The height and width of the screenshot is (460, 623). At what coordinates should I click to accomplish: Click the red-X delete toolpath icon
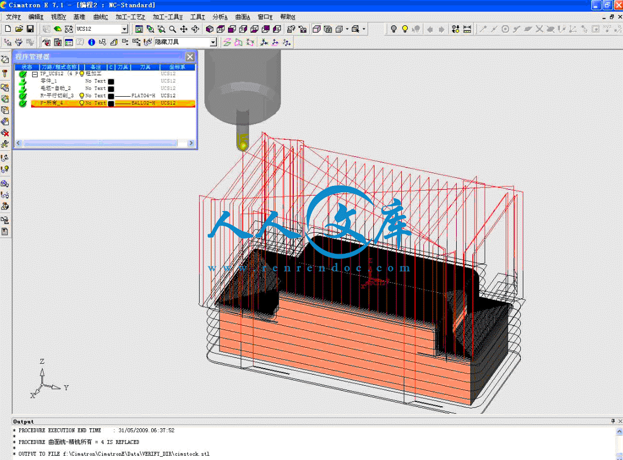[5, 133]
